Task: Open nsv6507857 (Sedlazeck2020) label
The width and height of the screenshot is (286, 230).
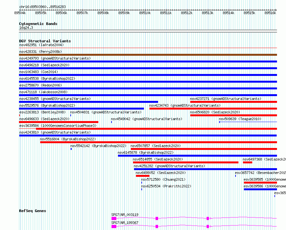Action: pyautogui.click(x=156, y=146)
